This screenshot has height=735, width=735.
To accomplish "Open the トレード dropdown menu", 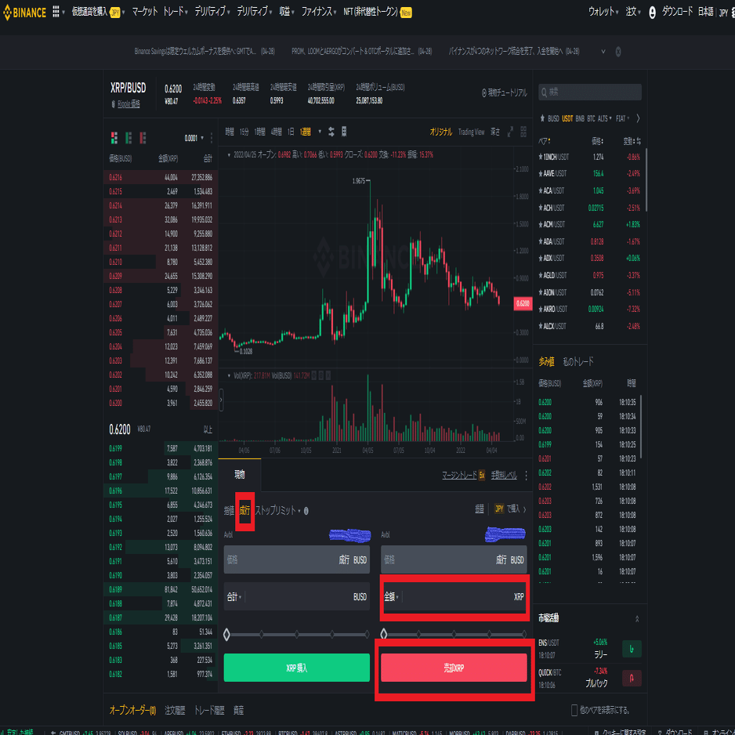I will pyautogui.click(x=176, y=12).
